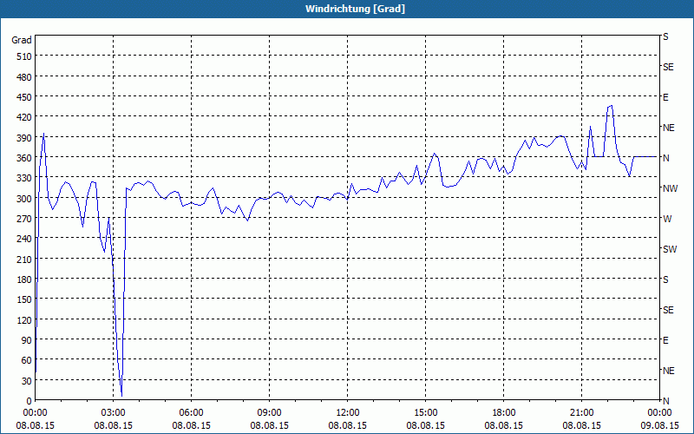Click the 120 degree axis label
694x434 pixels.
(x=25, y=320)
